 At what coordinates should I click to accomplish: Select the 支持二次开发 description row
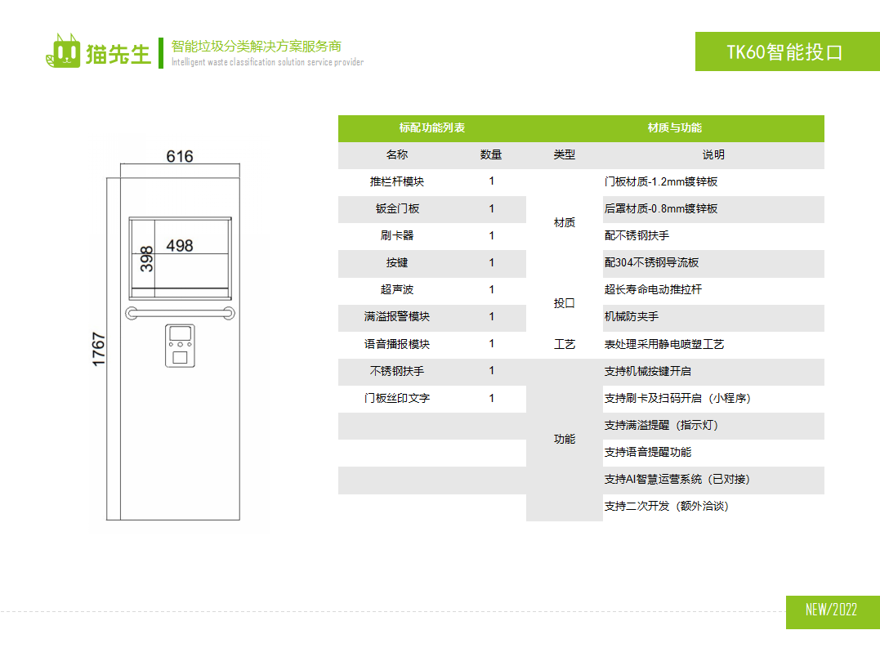pos(666,506)
